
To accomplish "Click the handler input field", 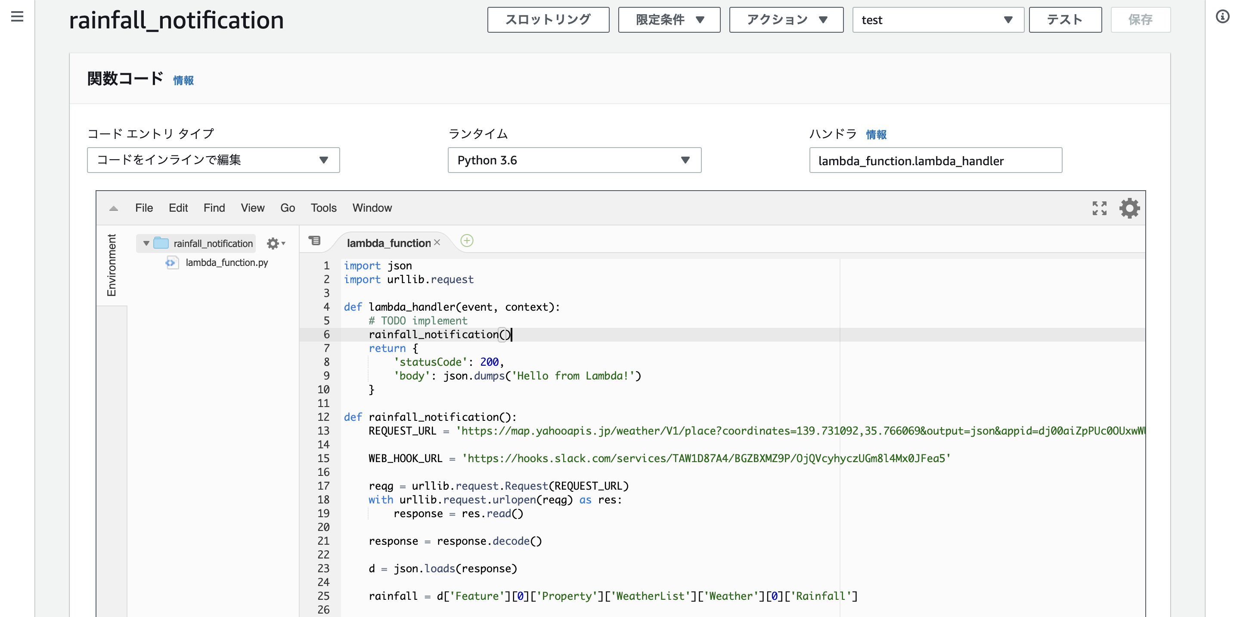I will pyautogui.click(x=935, y=160).
